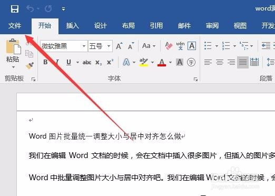Image resolution: width=275 pixels, height=196 pixels.
Task: Click the Multilevel List icon
Action: [244, 46]
